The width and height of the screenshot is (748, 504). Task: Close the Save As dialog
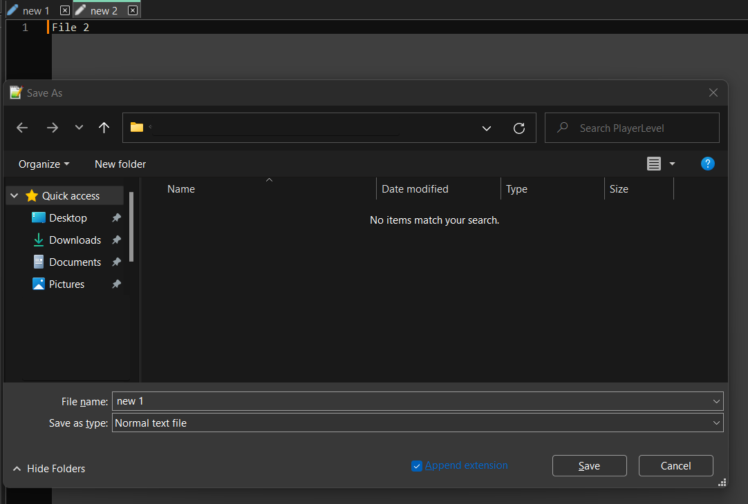click(x=713, y=93)
